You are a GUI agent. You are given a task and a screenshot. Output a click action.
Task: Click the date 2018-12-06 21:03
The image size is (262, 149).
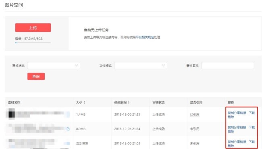click(x=127, y=143)
